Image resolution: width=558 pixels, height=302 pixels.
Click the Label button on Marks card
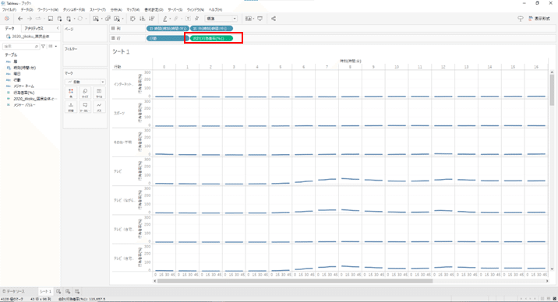[99, 93]
